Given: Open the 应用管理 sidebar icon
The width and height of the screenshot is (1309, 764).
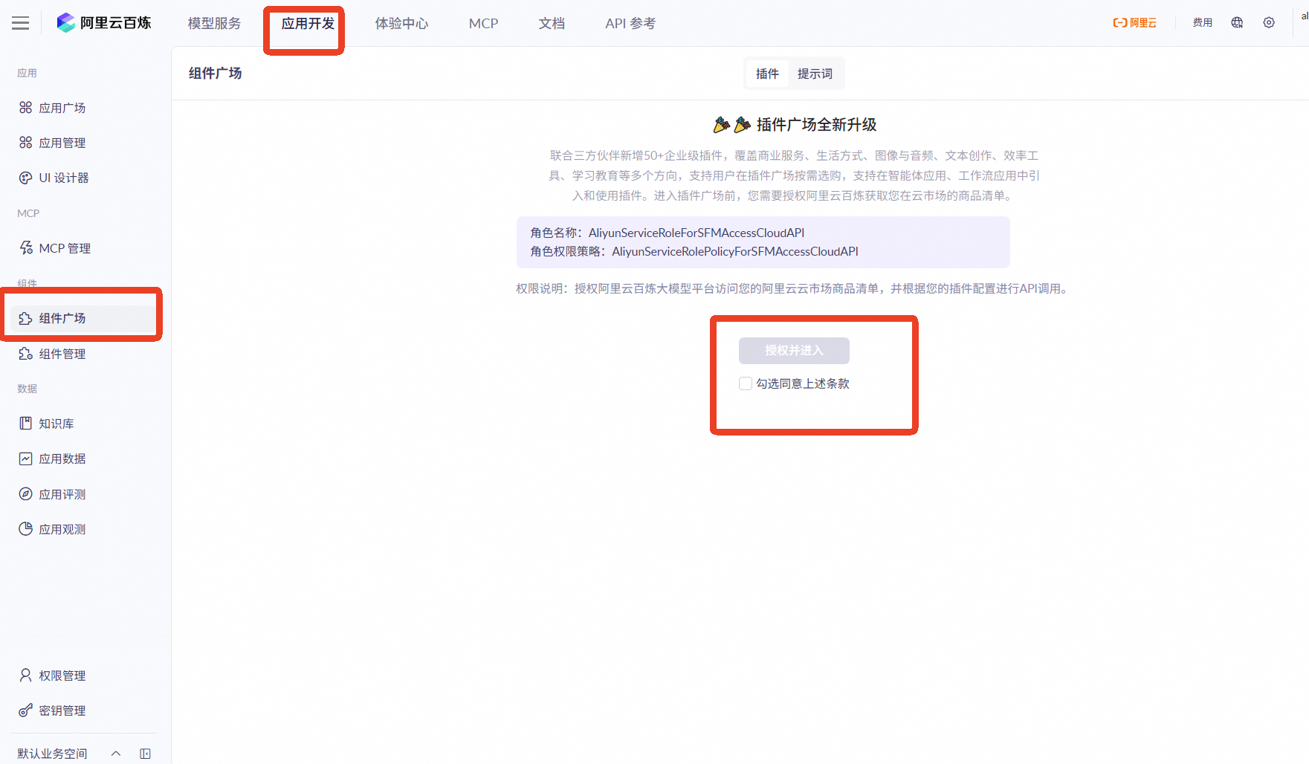Looking at the screenshot, I should click(x=26, y=143).
